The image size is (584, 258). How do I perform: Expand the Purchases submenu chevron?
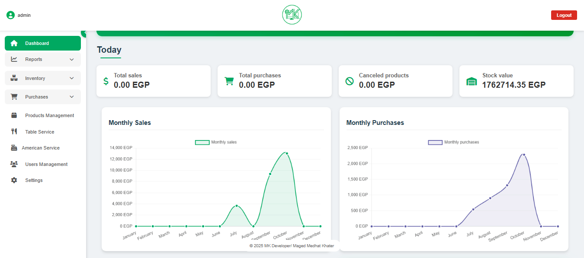[x=72, y=97]
